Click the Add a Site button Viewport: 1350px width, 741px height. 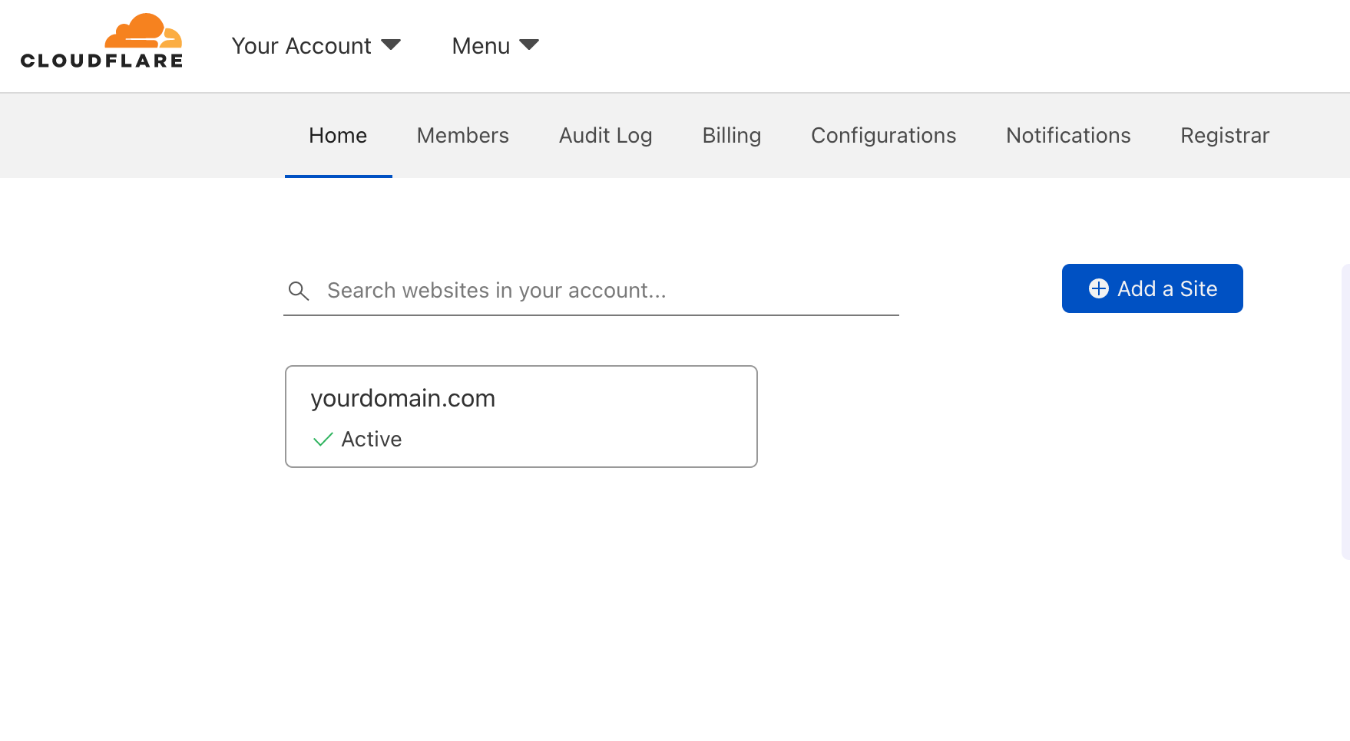[x=1152, y=288]
